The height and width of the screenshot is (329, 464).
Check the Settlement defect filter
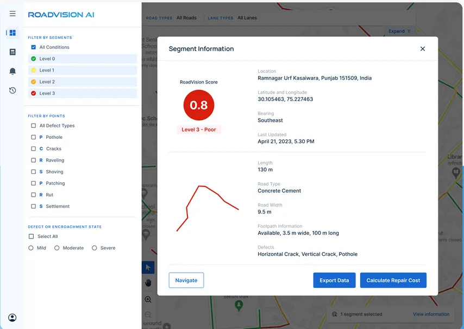(34, 207)
